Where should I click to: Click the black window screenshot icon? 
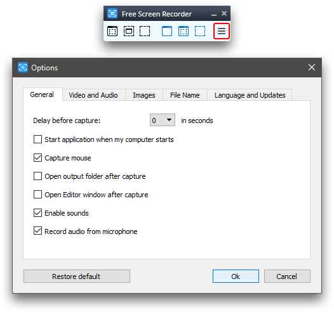[x=112, y=31]
